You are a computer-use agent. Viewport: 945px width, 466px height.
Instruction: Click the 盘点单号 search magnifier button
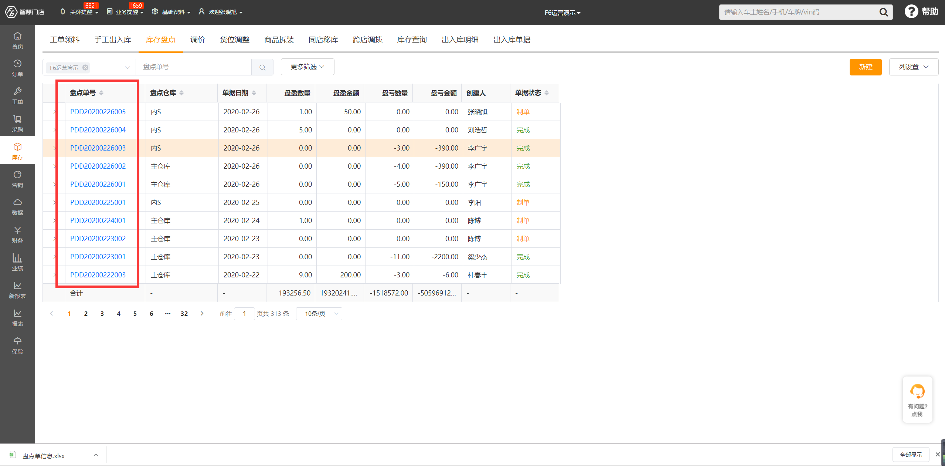click(262, 67)
